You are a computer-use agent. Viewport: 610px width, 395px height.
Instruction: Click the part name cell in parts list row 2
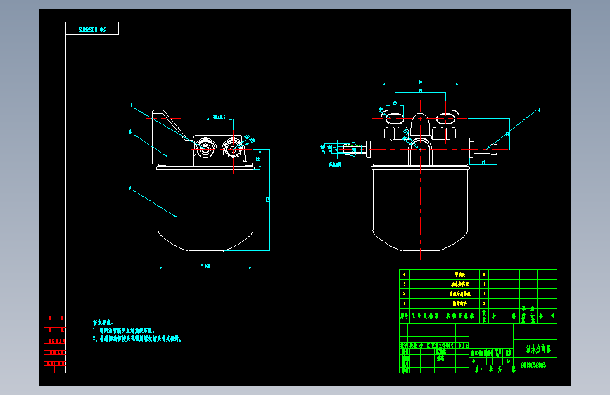click(460, 294)
